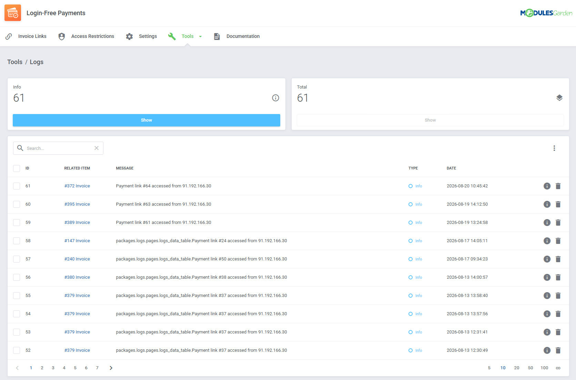Show 50 entries per page
This screenshot has width=576, height=380.
click(x=530, y=368)
